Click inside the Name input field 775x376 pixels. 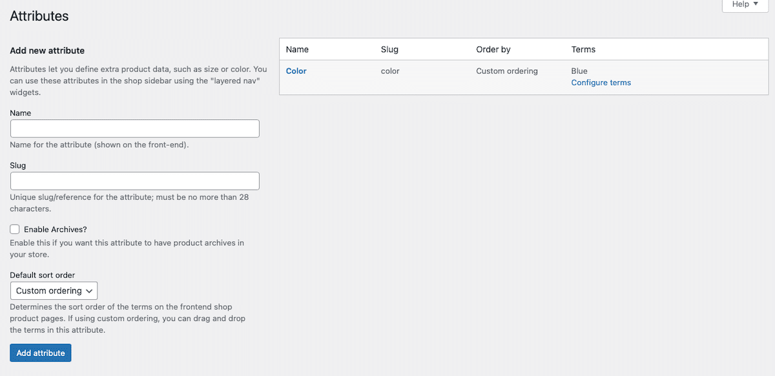(x=134, y=128)
